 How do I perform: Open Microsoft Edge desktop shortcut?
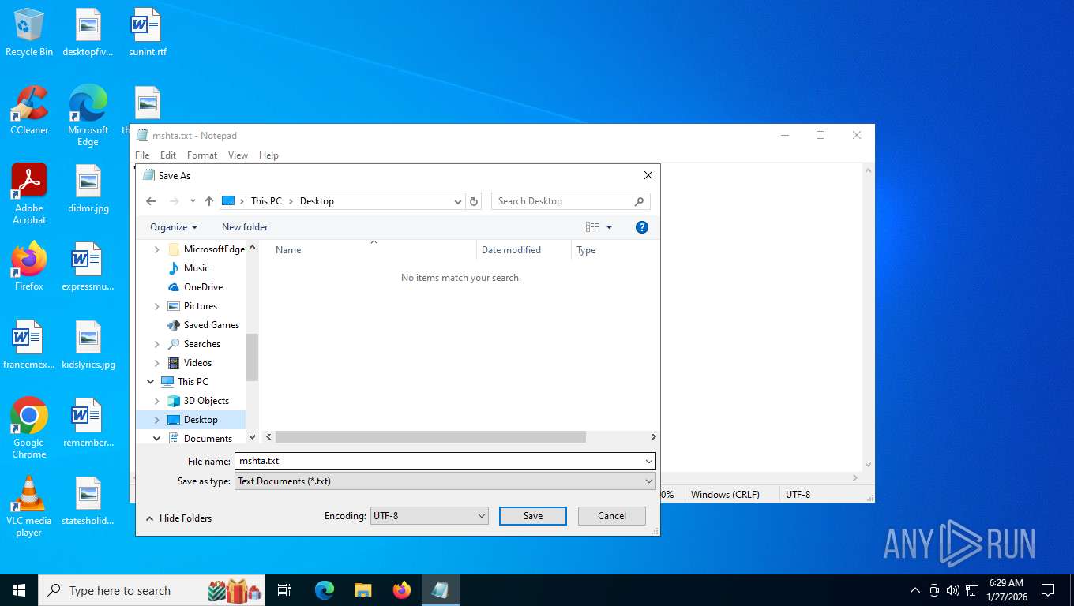point(88,116)
